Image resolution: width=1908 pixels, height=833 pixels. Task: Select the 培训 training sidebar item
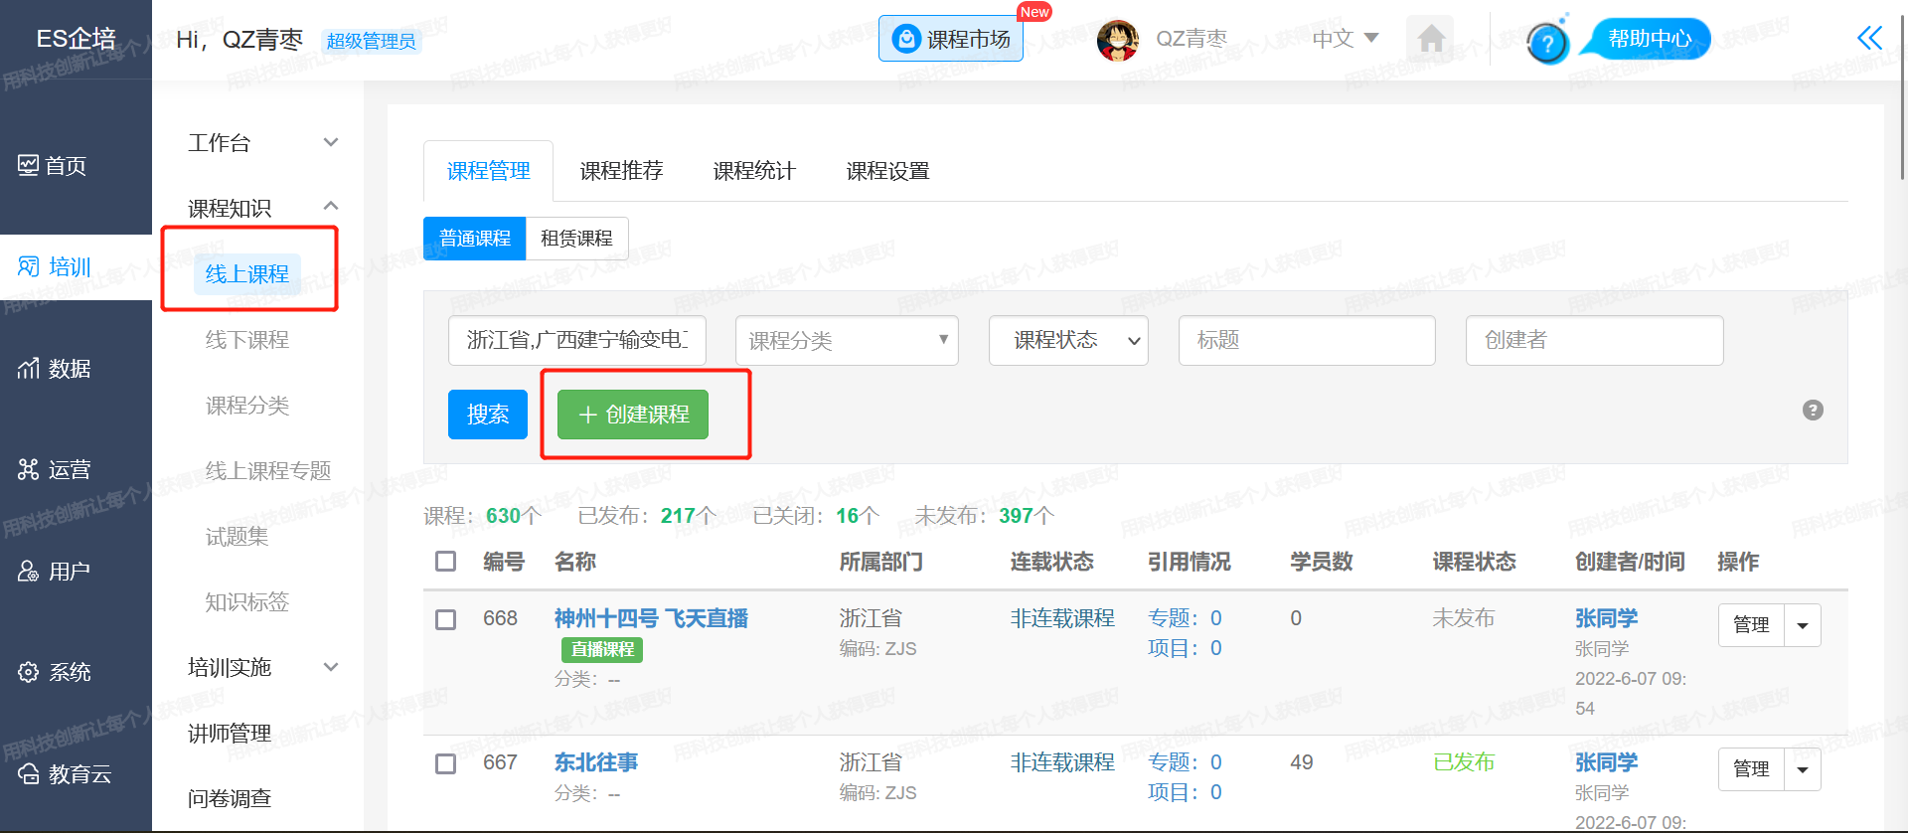point(56,266)
